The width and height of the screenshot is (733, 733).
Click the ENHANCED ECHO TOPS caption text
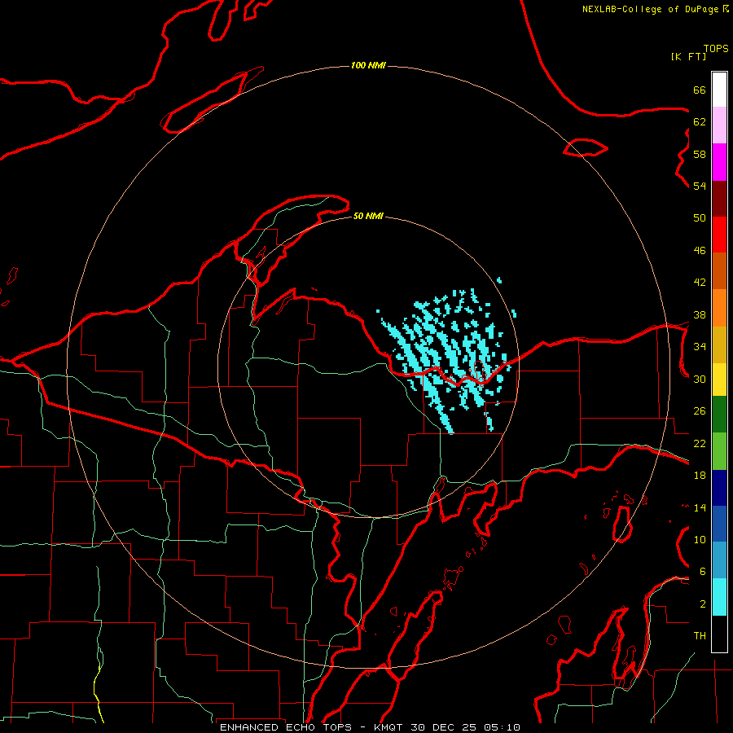pyautogui.click(x=286, y=727)
